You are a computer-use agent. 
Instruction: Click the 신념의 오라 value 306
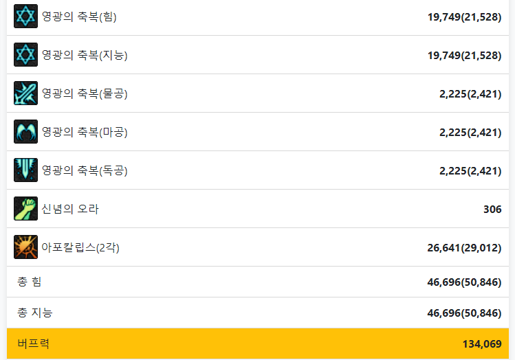pos(492,209)
